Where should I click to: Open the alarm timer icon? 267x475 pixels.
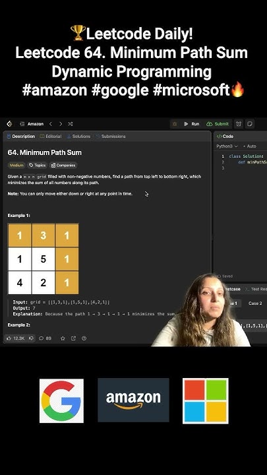point(239,124)
